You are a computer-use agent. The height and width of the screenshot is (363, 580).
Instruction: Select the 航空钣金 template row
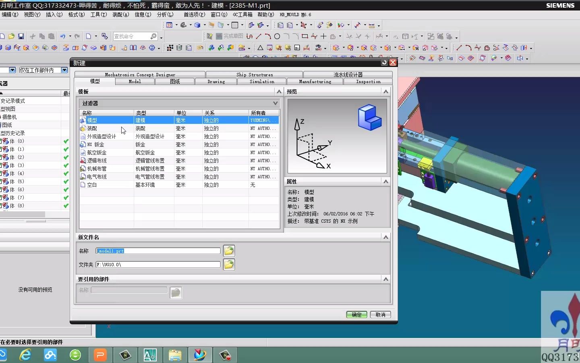click(179, 152)
